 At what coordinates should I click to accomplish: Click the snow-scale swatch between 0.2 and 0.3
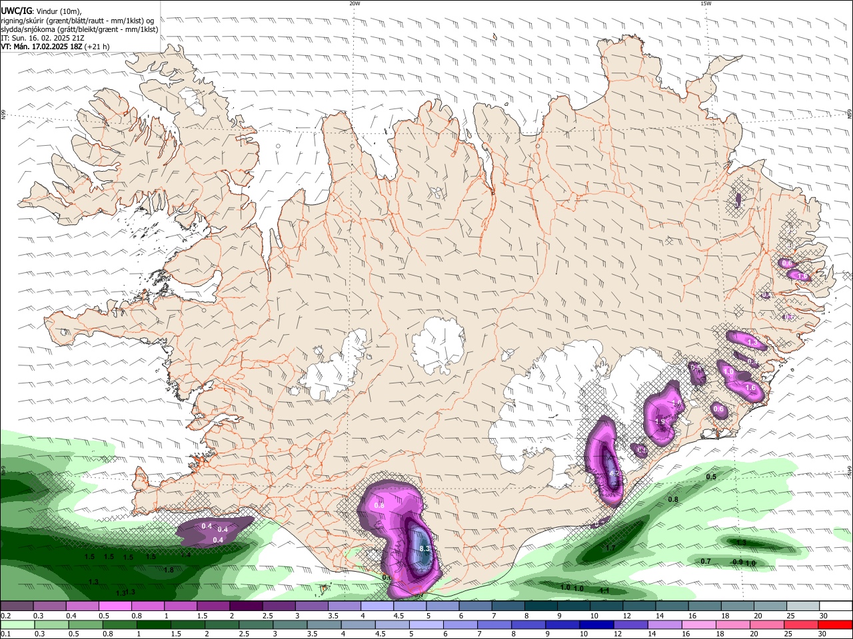pyautogui.click(x=17, y=606)
